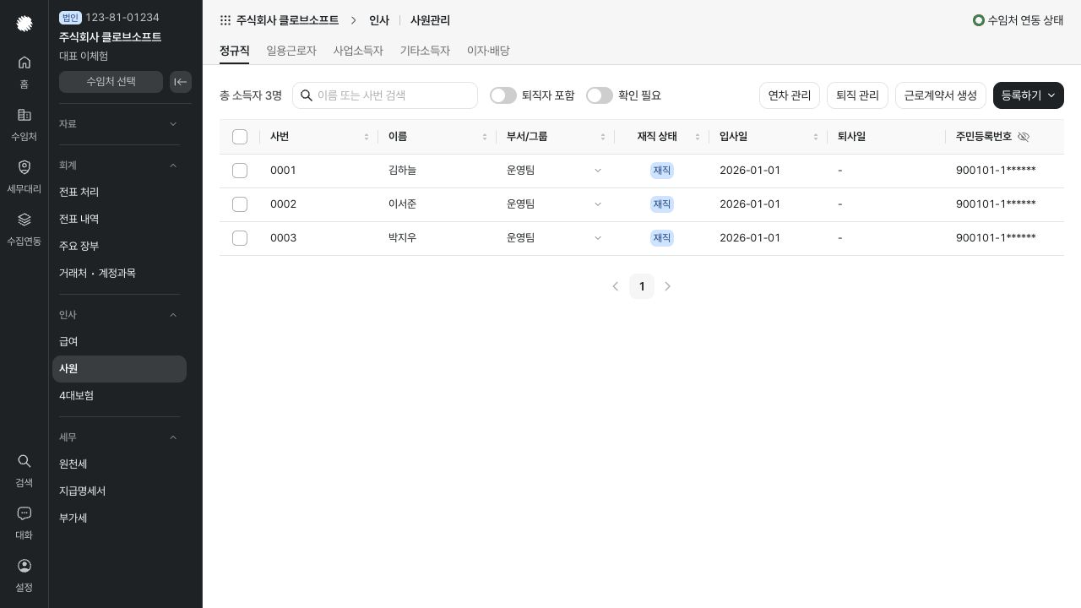1081x608 pixels.
Task: Focus the 이름 또는 사번 검색 field
Action: pyautogui.click(x=385, y=95)
